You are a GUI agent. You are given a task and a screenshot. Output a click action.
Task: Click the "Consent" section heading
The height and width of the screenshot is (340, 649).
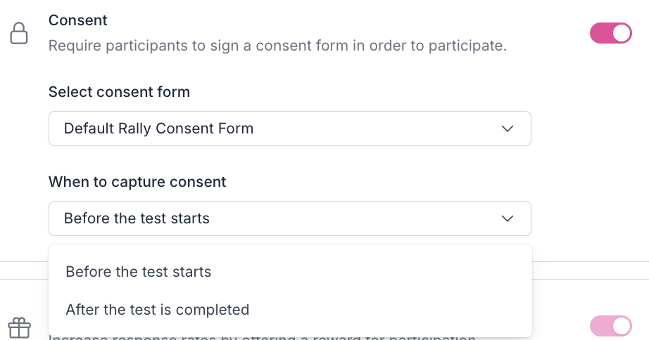[x=78, y=20]
